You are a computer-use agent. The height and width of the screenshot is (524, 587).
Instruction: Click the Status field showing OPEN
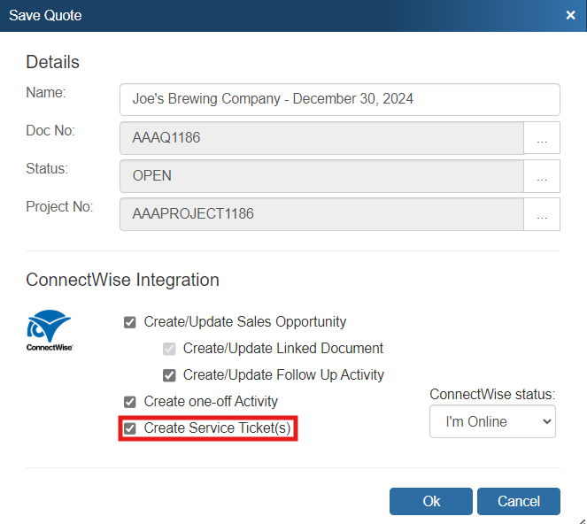pyautogui.click(x=321, y=176)
